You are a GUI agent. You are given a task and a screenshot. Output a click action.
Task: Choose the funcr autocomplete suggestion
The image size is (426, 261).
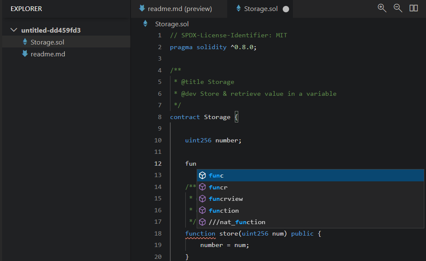(x=218, y=187)
